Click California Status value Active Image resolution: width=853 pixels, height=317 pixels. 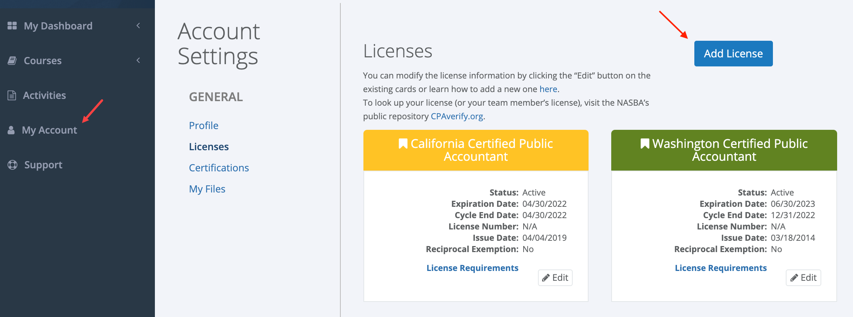[534, 192]
